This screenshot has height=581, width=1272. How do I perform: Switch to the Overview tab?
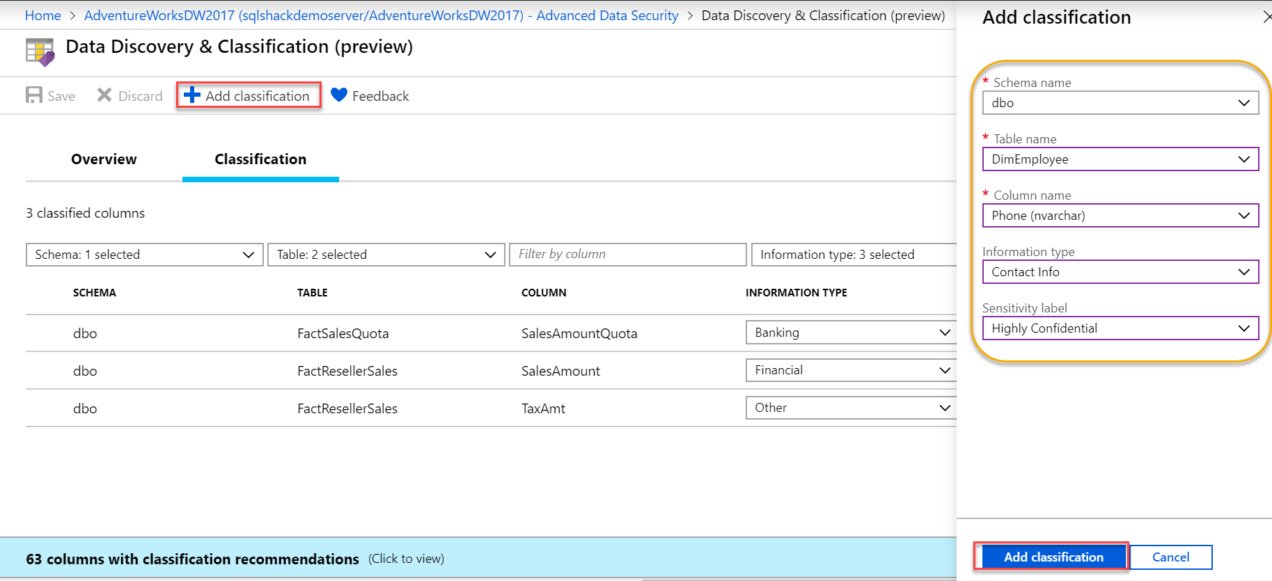(x=104, y=159)
